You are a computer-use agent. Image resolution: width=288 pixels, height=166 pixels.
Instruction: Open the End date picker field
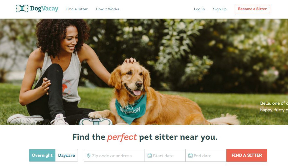[206, 155]
